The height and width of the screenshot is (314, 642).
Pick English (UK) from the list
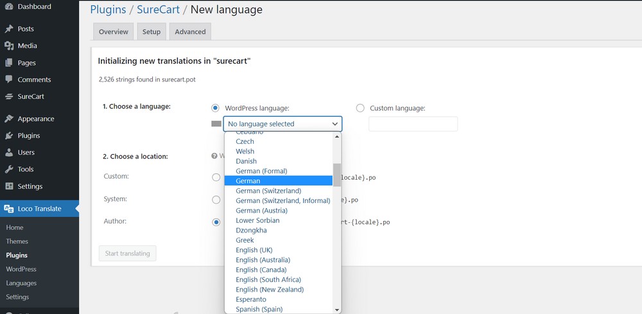[x=279, y=250]
